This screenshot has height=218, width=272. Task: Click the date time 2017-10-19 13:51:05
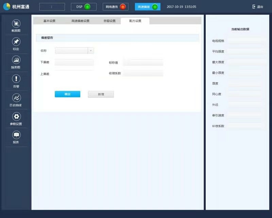coord(182,7)
